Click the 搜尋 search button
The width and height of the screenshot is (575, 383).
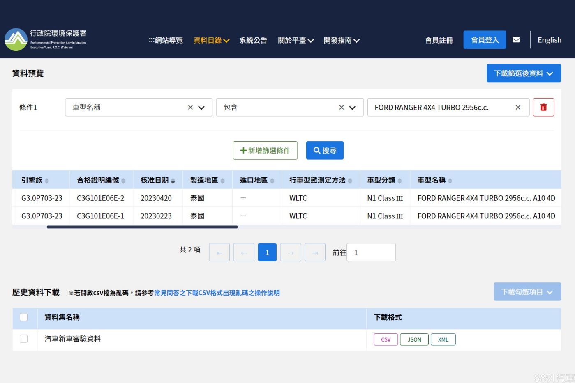coord(325,151)
